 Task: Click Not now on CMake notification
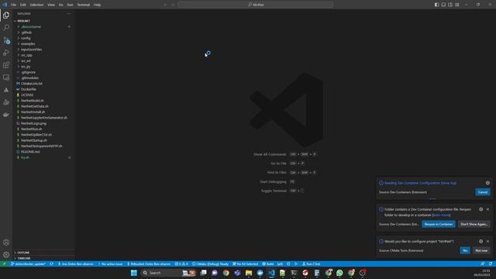[481, 250]
